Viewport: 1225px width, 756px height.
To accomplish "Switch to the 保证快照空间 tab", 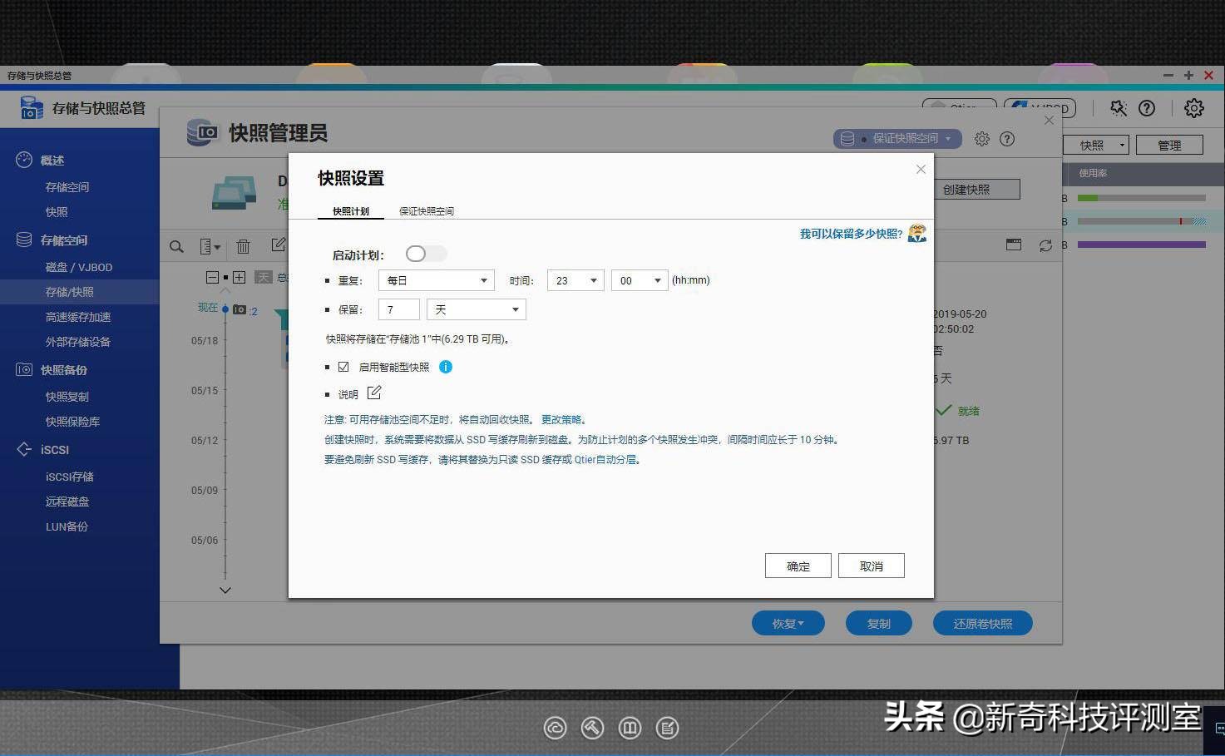I will (x=426, y=211).
